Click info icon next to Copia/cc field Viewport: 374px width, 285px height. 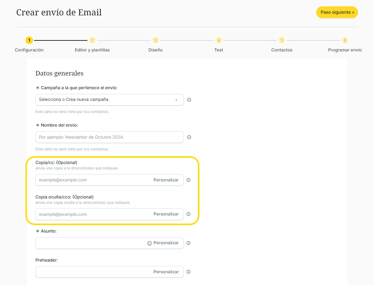click(189, 180)
